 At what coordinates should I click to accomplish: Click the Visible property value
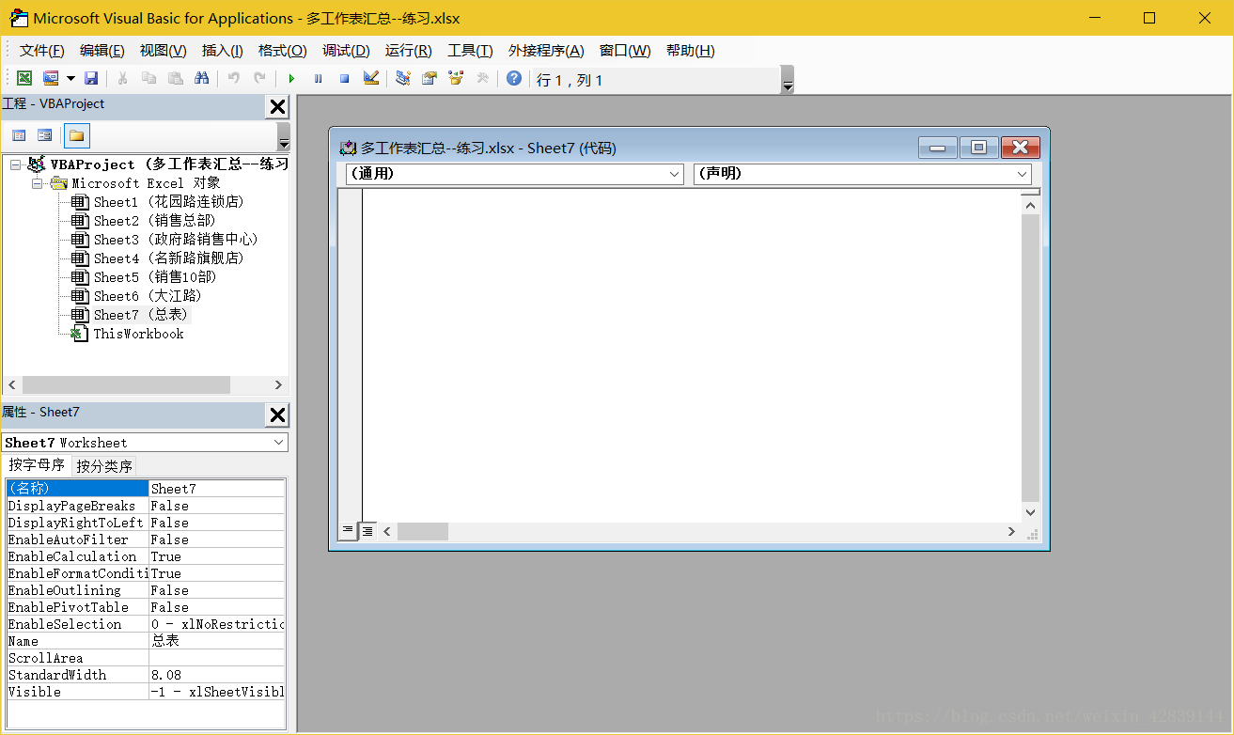click(x=216, y=692)
